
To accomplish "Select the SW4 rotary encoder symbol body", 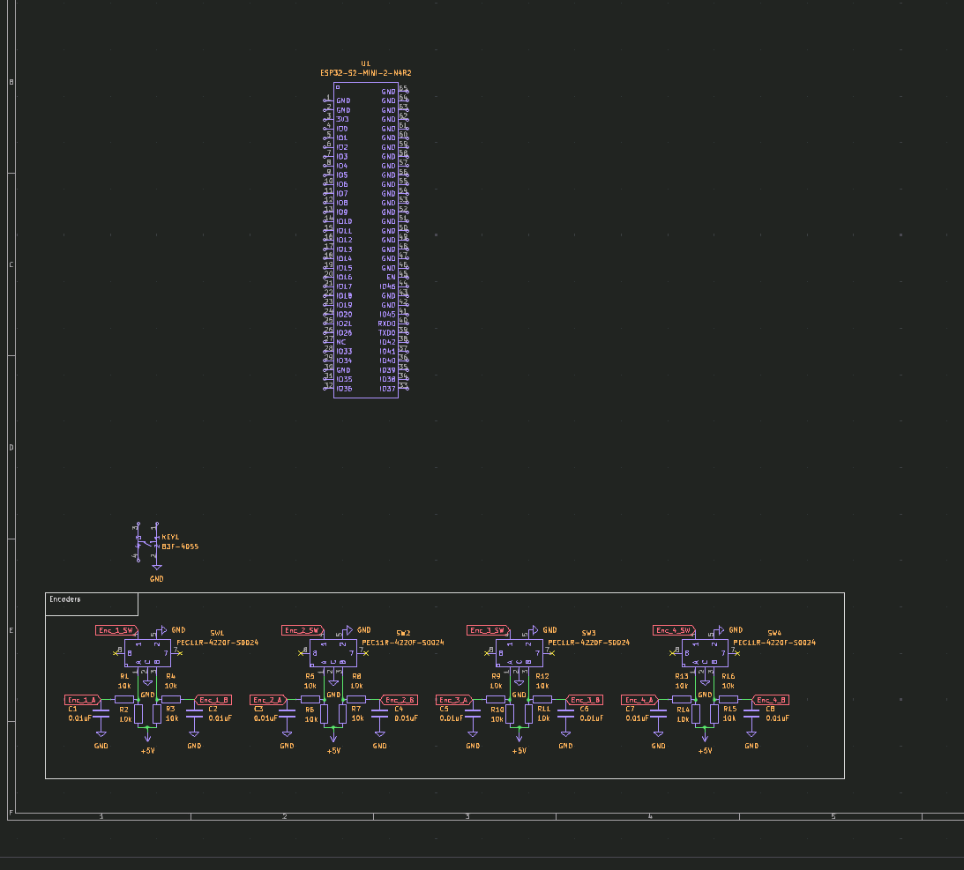I will click(x=706, y=653).
